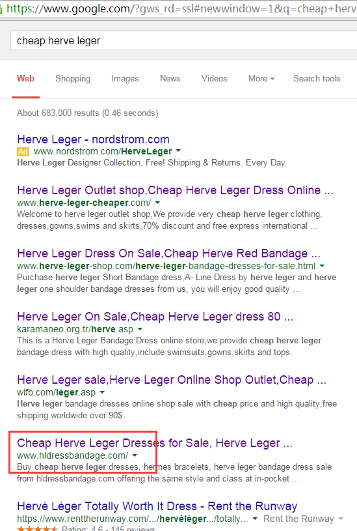Open Herve Leger Dress On Sale result
Image resolution: width=357 pixels, height=531 pixels.
click(x=168, y=253)
